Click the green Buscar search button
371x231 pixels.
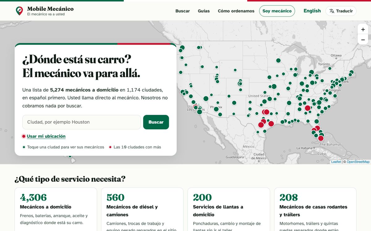tap(156, 122)
